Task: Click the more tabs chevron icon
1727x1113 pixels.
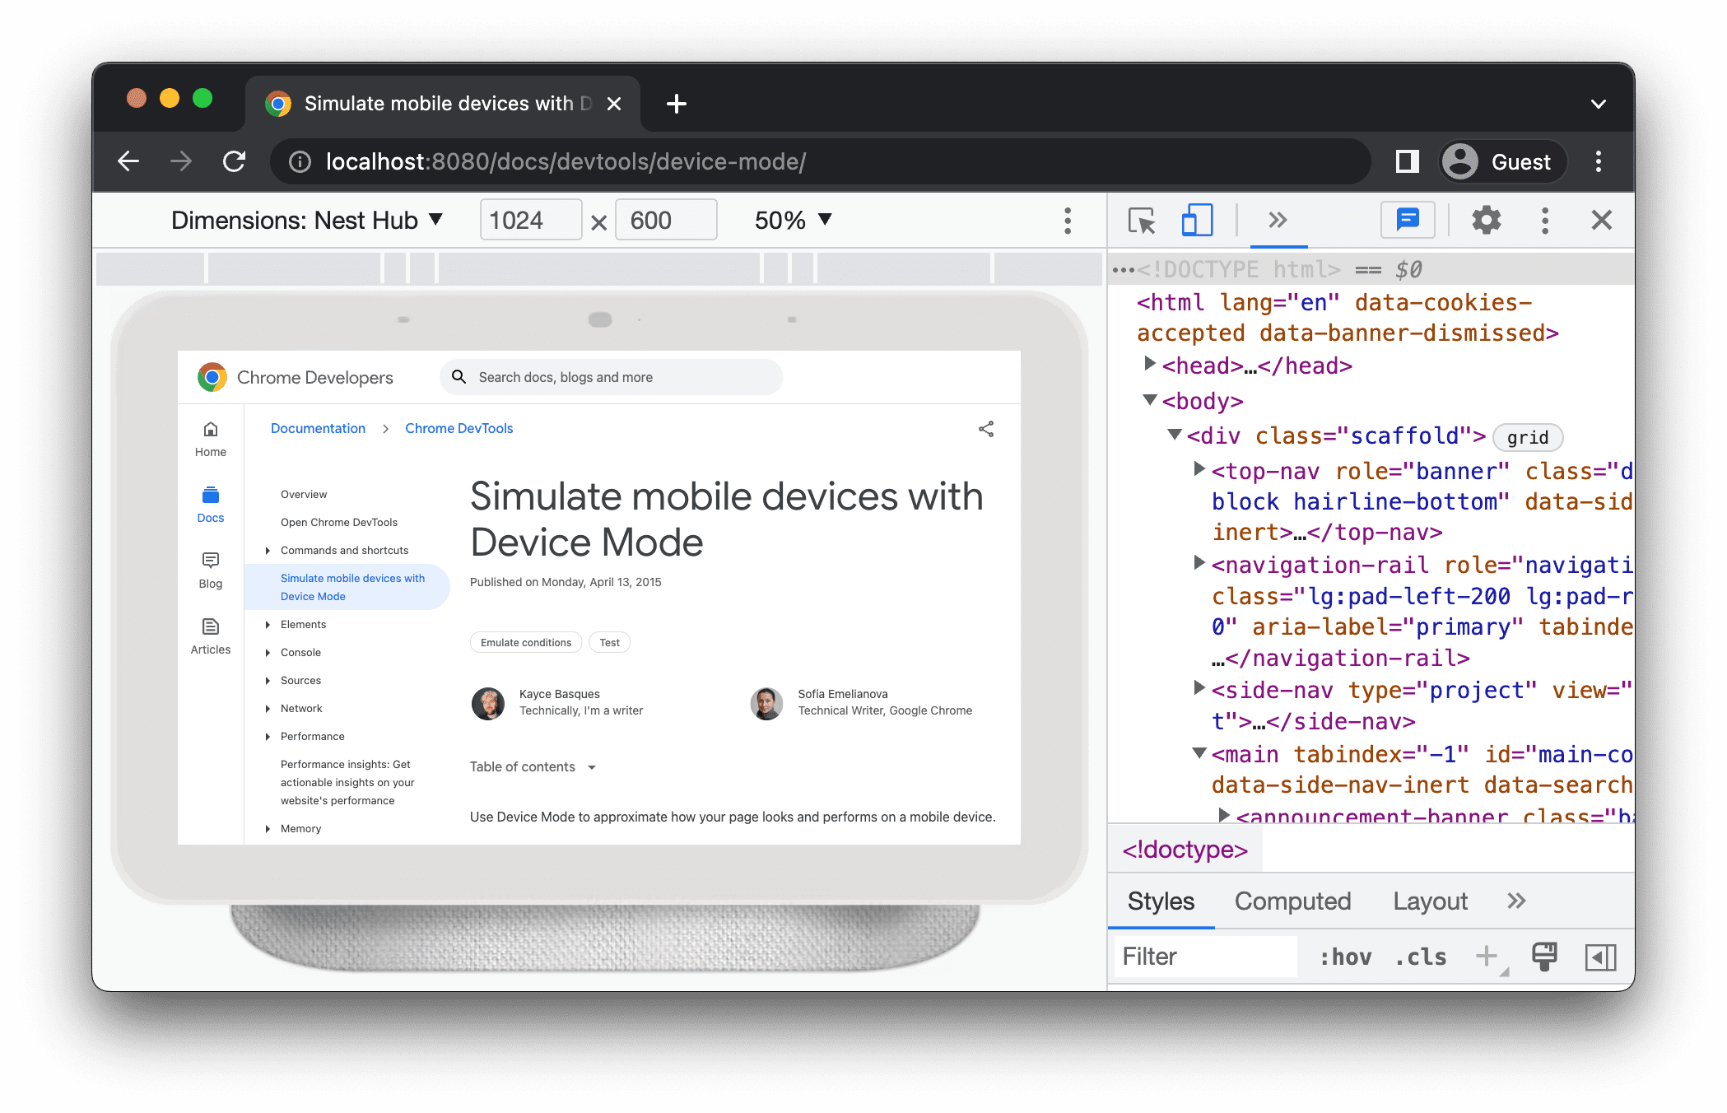Action: (1275, 221)
